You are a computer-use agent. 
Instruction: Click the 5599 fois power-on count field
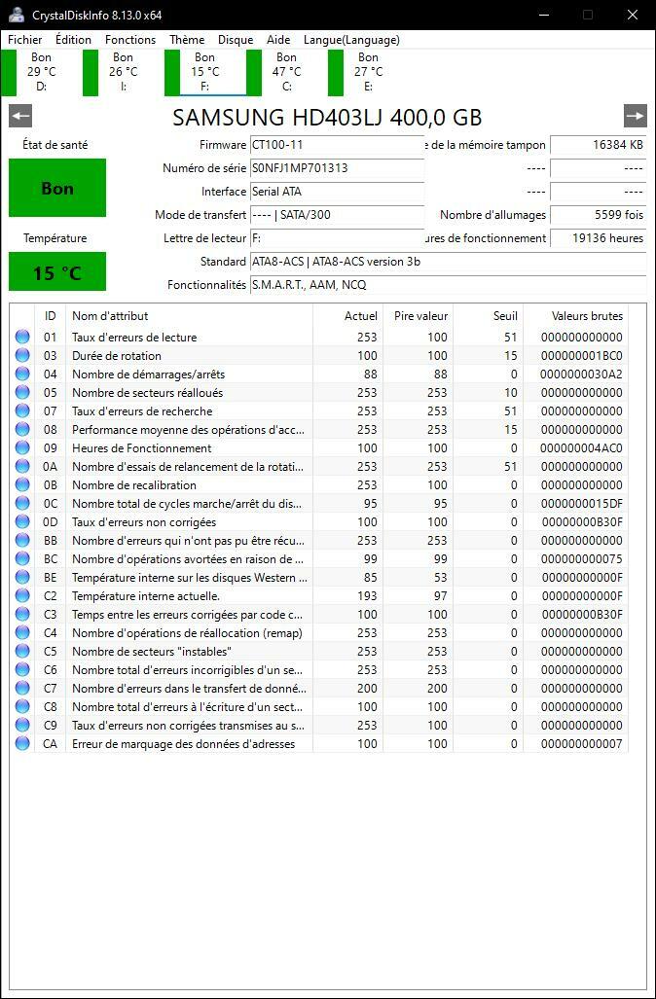pos(598,215)
